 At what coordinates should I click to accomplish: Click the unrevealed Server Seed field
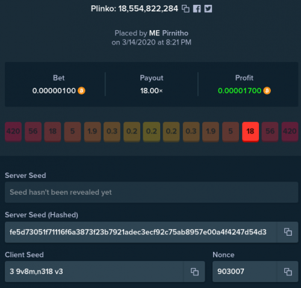pos(152,192)
